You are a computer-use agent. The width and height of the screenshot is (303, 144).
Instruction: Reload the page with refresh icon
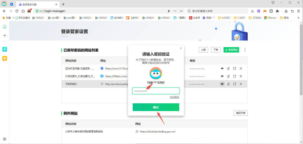(17, 11)
